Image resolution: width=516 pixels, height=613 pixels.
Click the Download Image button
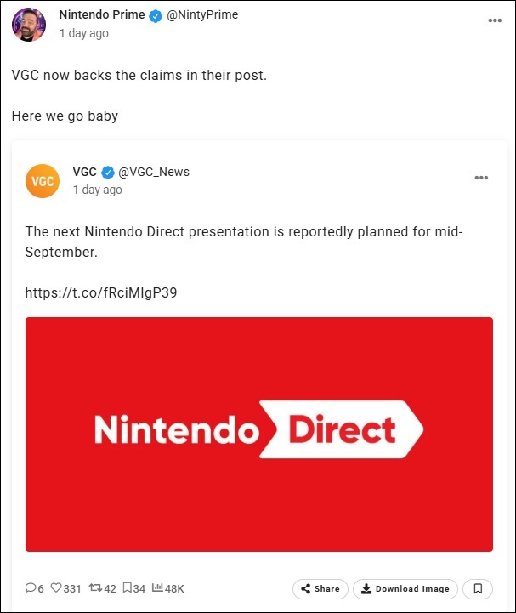point(405,588)
